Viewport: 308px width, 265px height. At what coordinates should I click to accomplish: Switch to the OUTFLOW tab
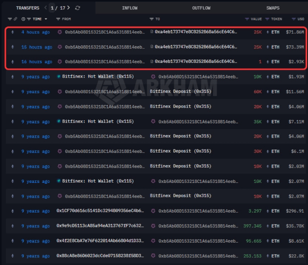201,8
